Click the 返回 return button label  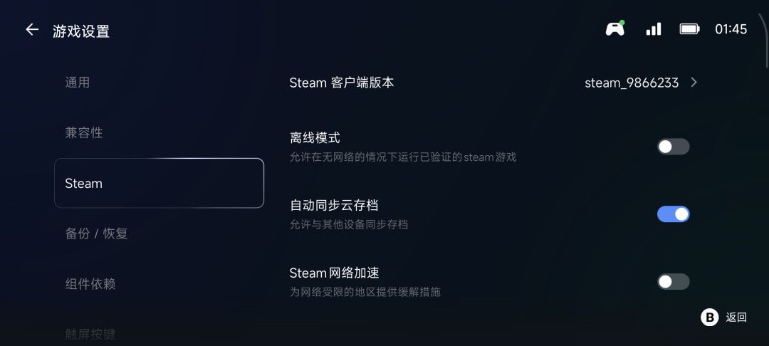pyautogui.click(x=736, y=318)
